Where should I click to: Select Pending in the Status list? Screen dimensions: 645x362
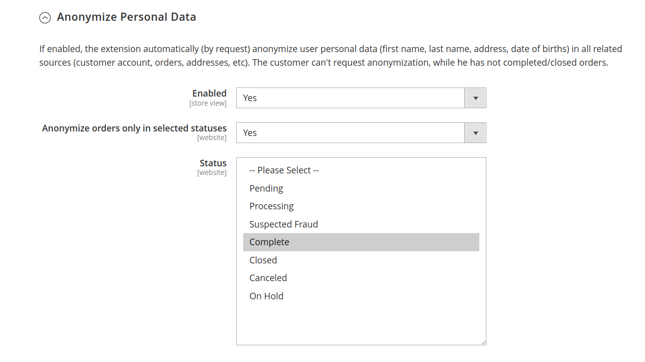click(266, 188)
